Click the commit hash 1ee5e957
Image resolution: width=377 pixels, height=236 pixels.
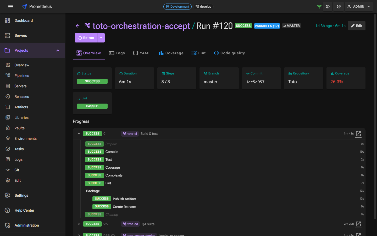coord(255,82)
